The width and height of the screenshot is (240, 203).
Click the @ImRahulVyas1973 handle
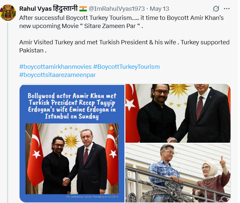117,9
